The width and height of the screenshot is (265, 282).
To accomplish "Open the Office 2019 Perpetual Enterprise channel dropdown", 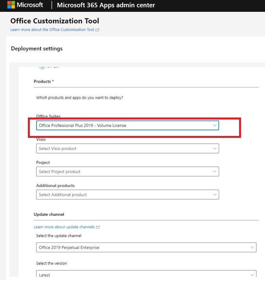I will click(x=146, y=248).
